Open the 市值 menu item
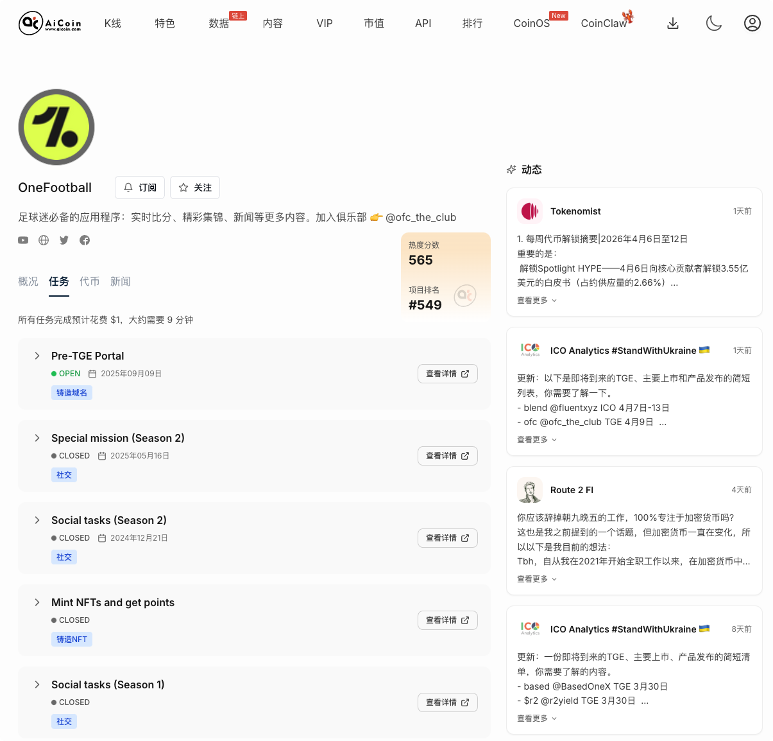Screen dimensions: 773x741 pyautogui.click(x=374, y=22)
